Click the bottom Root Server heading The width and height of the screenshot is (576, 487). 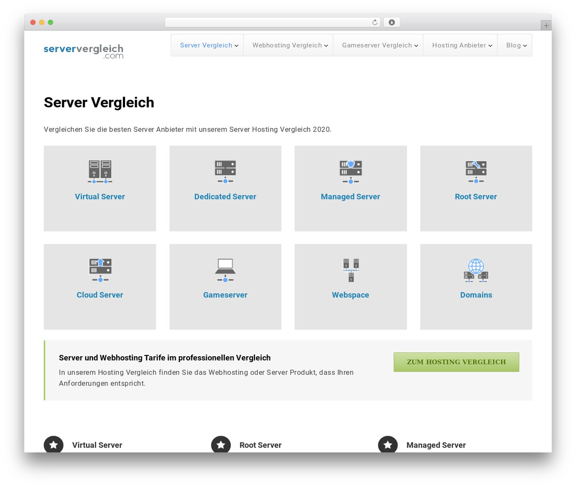click(x=261, y=445)
